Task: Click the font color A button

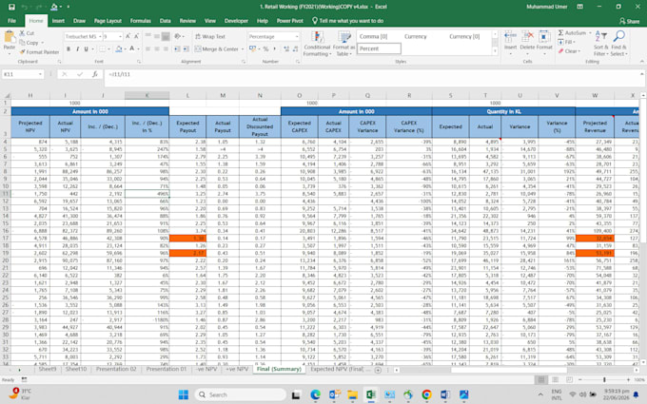Action: click(x=132, y=49)
